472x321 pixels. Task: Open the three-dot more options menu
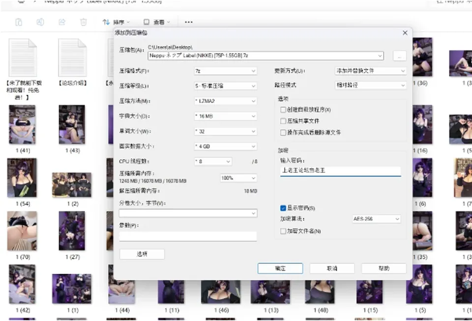point(189,22)
